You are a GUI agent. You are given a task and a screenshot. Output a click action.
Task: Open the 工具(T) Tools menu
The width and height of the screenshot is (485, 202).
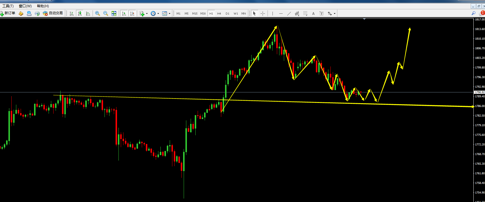pos(8,6)
